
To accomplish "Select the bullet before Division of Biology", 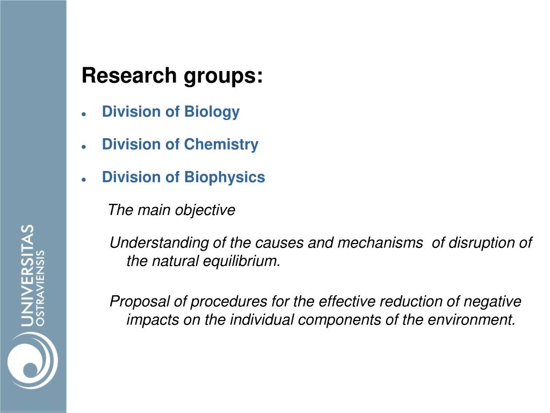I will click(x=83, y=114).
